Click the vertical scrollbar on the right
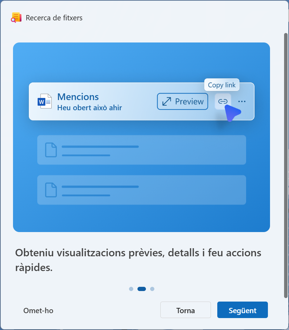The image size is (289, 330). point(286,165)
